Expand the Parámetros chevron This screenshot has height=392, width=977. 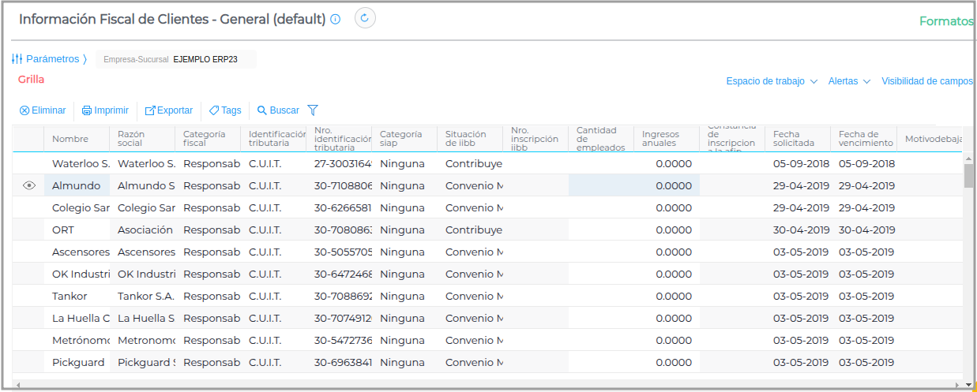(85, 59)
